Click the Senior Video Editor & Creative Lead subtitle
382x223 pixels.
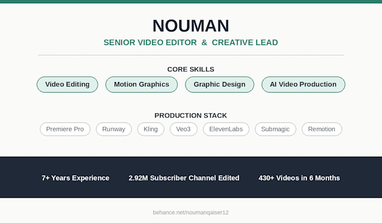coord(191,42)
